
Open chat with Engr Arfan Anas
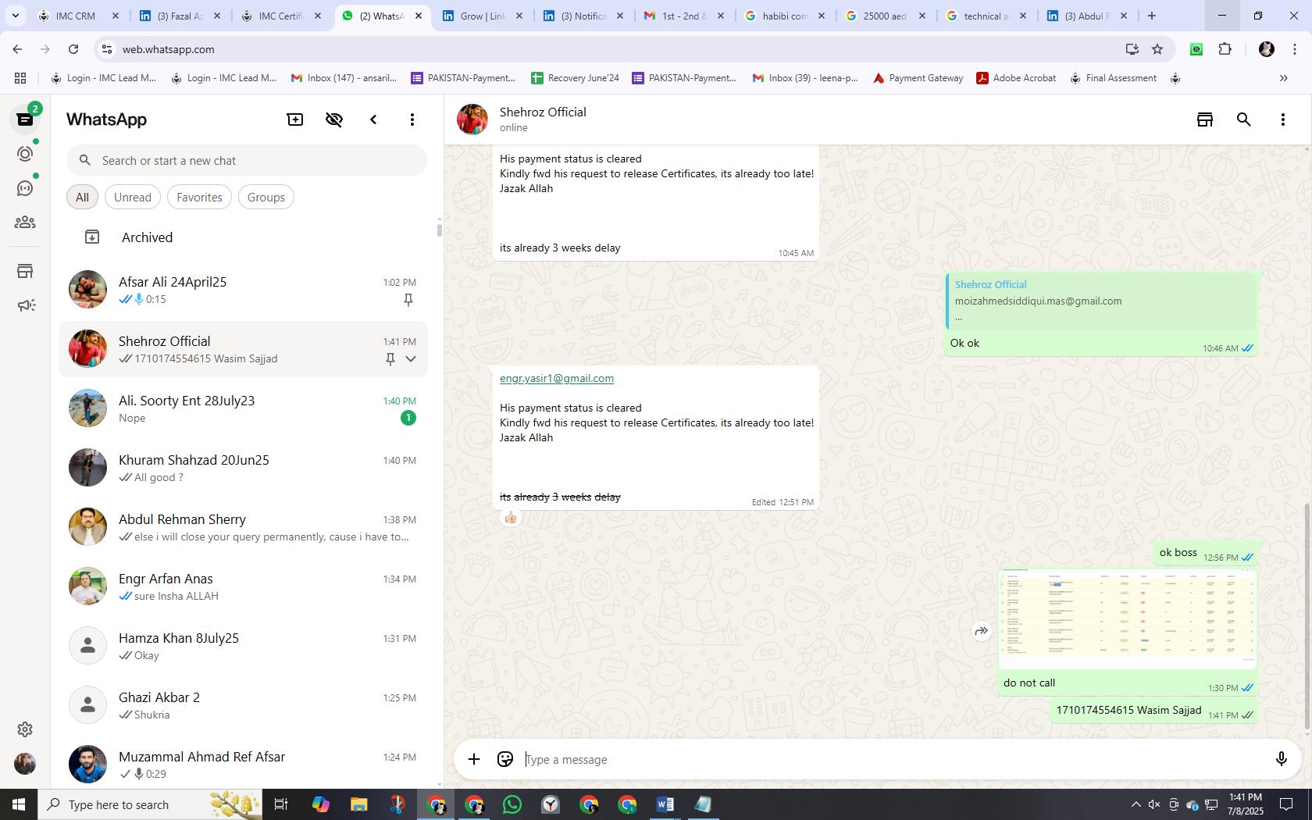pos(243,586)
